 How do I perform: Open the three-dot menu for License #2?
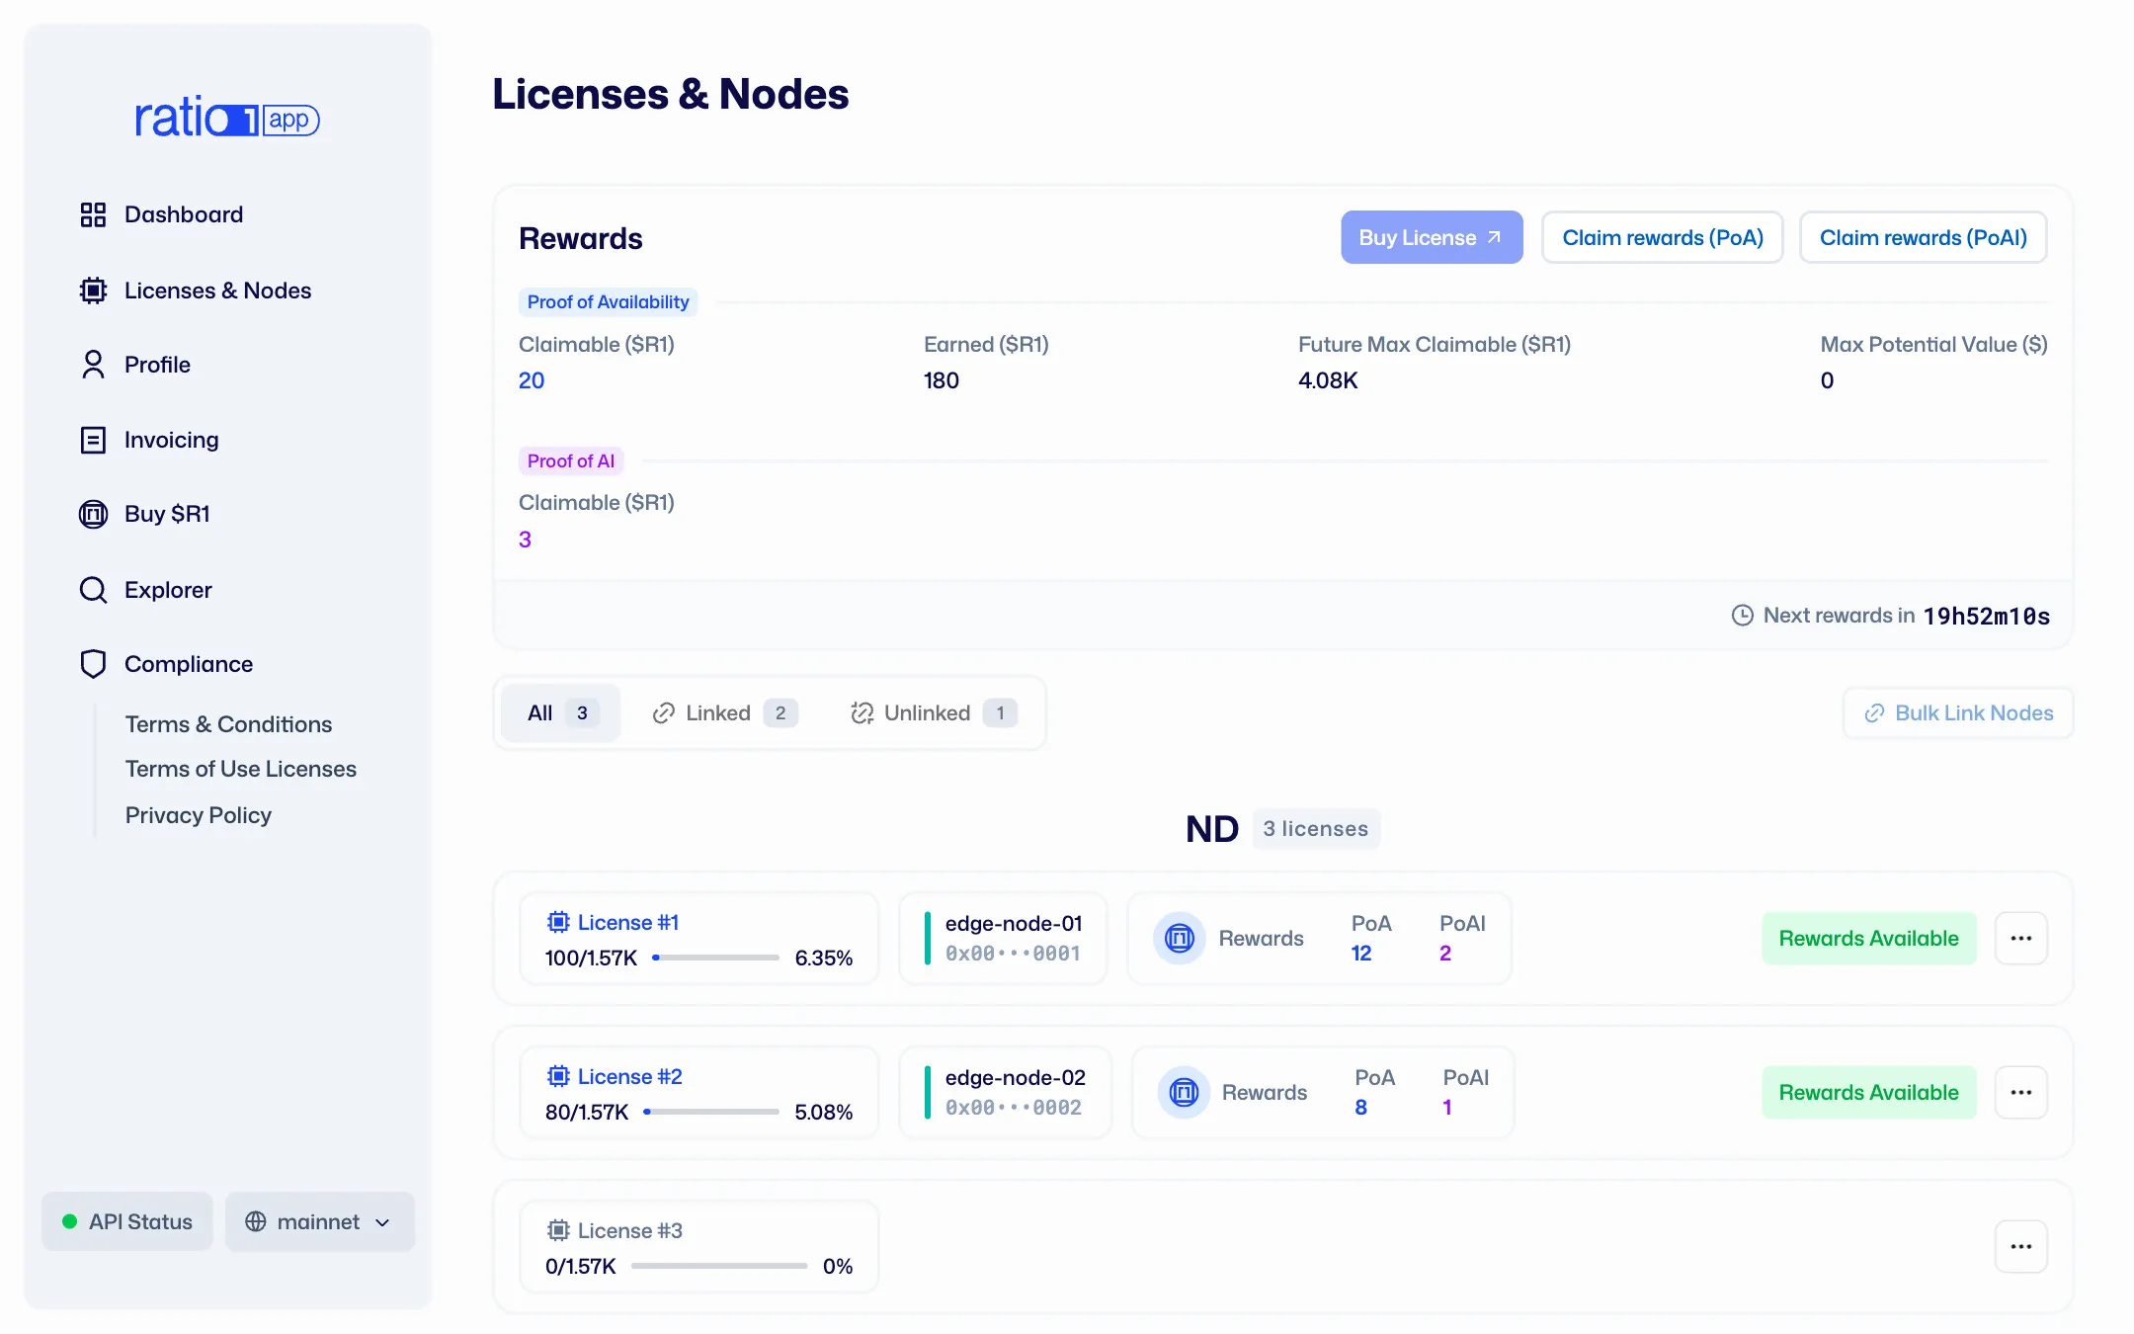click(2021, 1092)
